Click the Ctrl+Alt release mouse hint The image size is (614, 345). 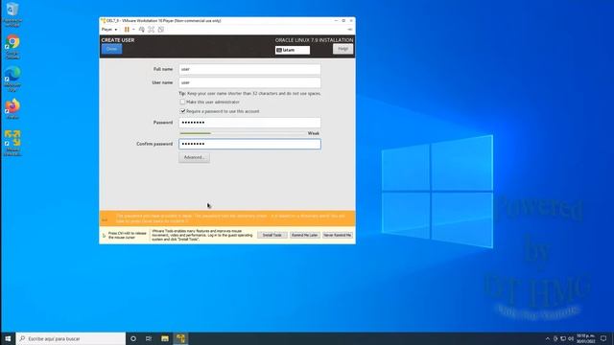(x=125, y=235)
